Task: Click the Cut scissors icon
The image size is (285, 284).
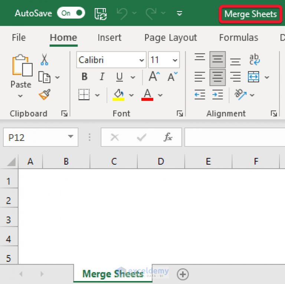Action: point(45,59)
